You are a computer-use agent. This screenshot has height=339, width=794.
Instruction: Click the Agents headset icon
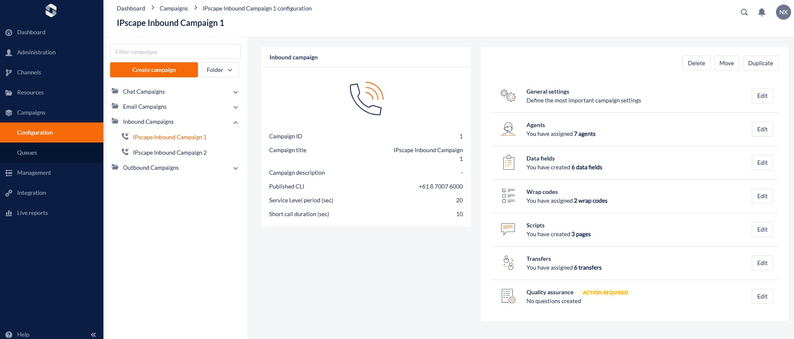(x=508, y=129)
